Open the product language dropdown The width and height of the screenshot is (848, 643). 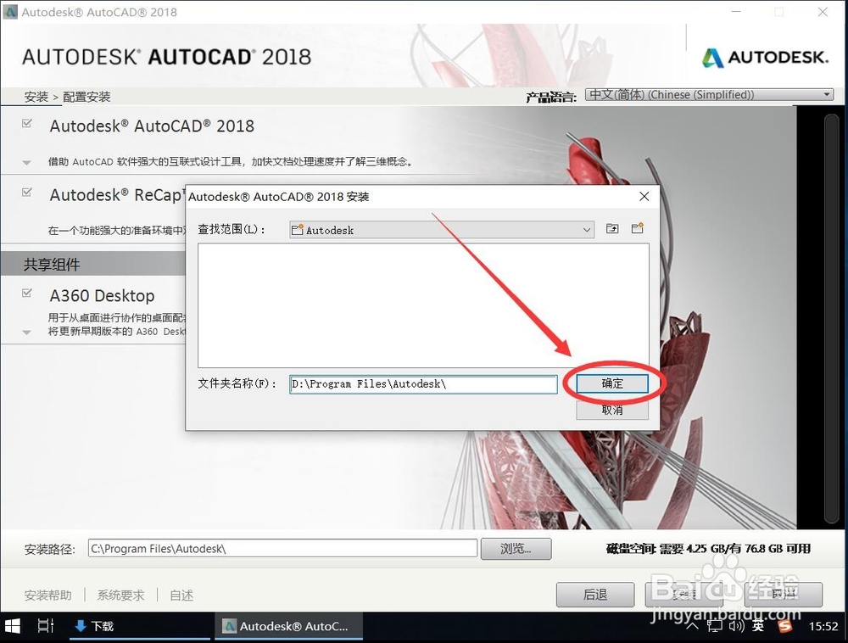(827, 94)
